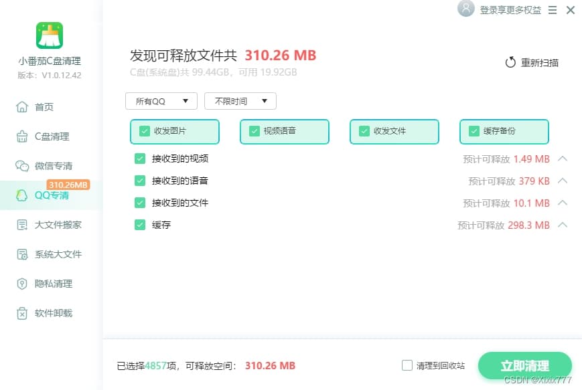Click the C盘 capacity info line
This screenshot has height=390, width=582.
(x=214, y=72)
